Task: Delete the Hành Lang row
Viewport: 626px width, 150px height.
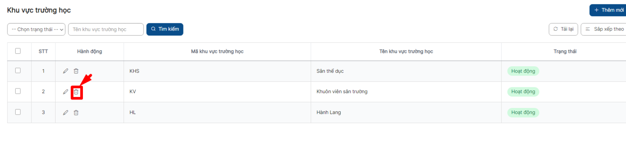Action: pos(76,113)
